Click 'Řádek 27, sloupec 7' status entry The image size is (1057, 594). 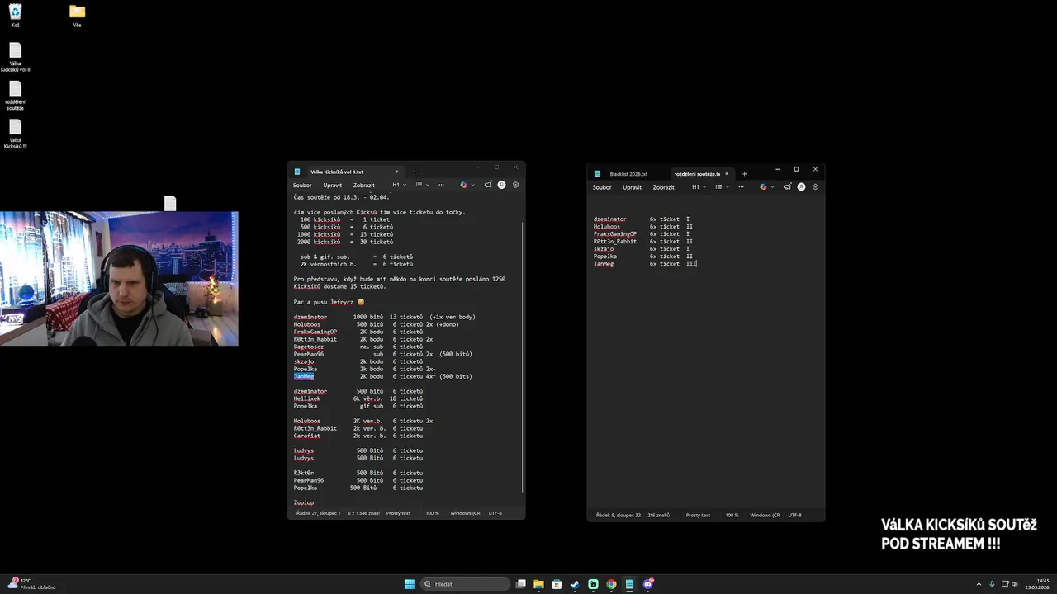(318, 513)
